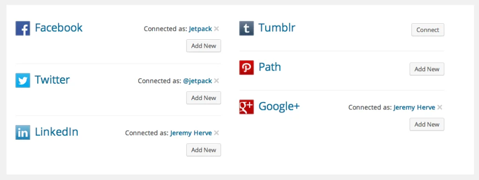Image resolution: width=479 pixels, height=180 pixels.
Task: Click the red Path icon
Action: coord(247,68)
